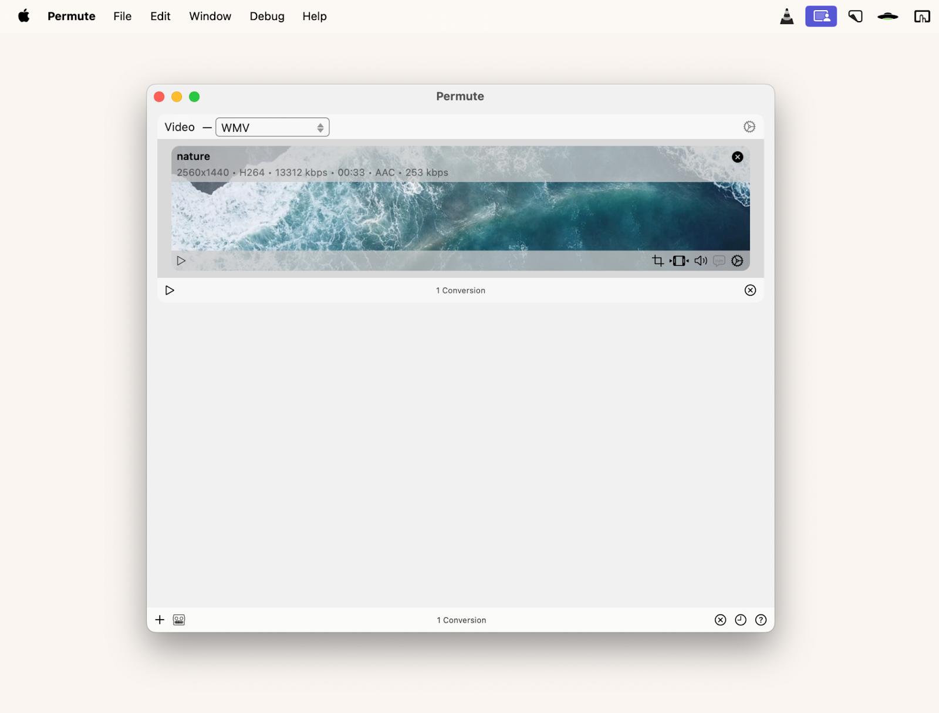Click the nature file title text
The width and height of the screenshot is (939, 713).
(193, 156)
